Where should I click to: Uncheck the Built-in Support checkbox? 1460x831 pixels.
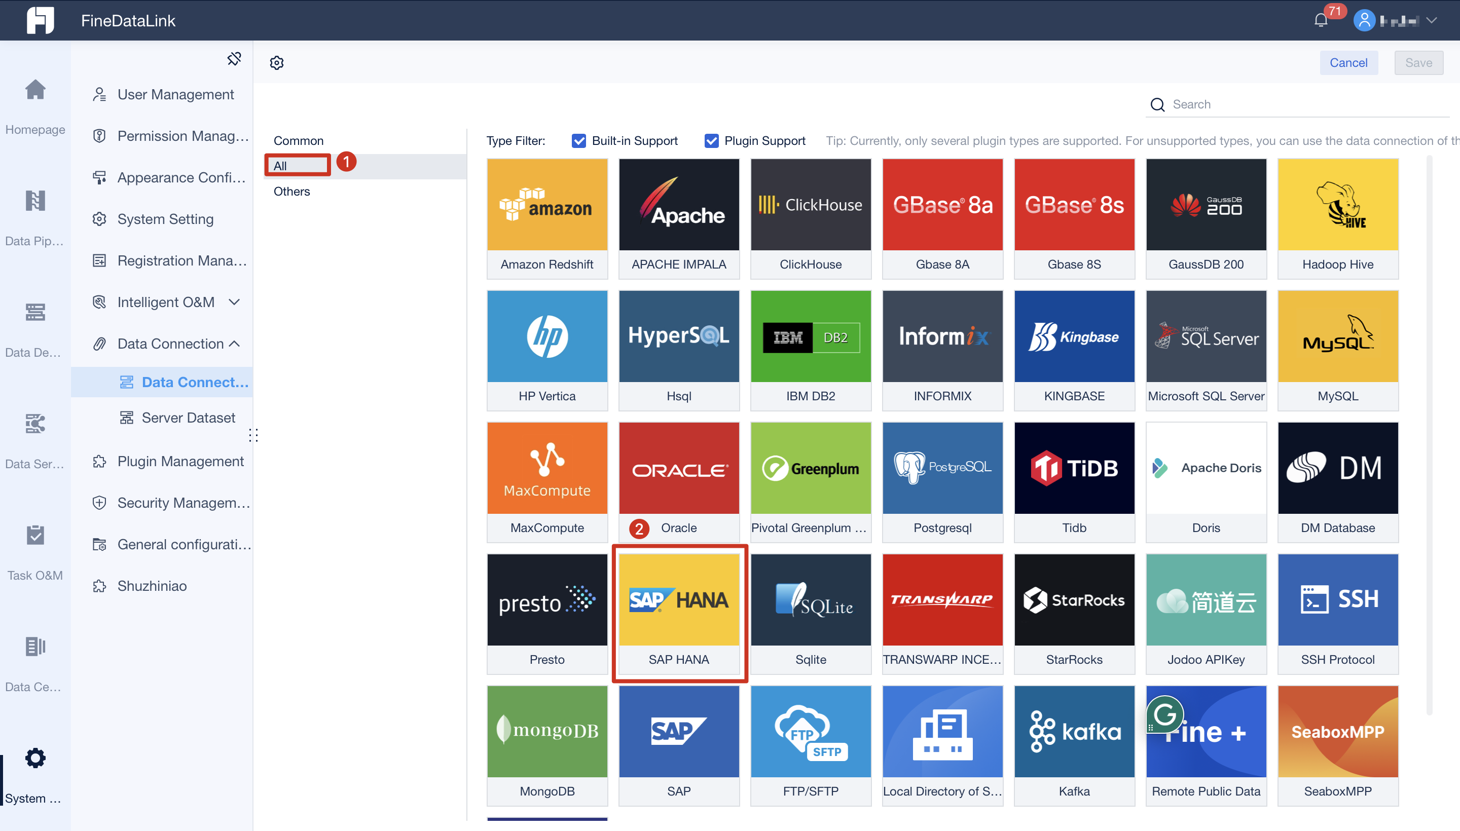(578, 141)
